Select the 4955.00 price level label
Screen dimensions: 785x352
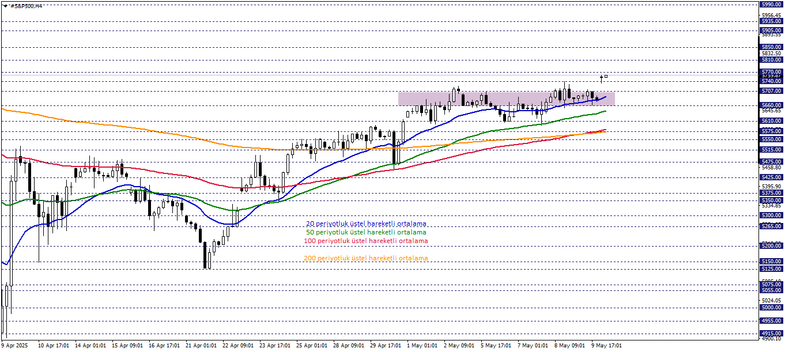pyautogui.click(x=771, y=321)
